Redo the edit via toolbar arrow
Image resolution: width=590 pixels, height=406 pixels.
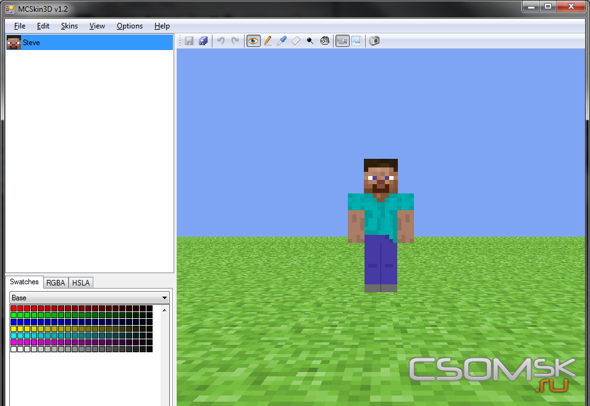pyautogui.click(x=235, y=41)
